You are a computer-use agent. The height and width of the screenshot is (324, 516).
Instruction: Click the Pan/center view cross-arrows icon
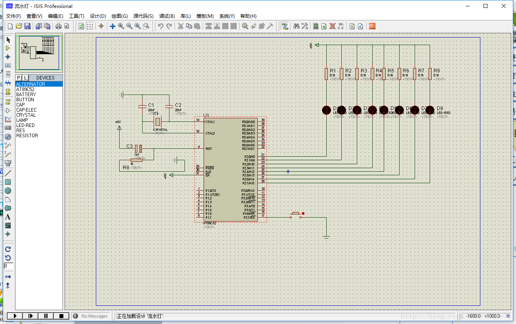tap(112, 26)
